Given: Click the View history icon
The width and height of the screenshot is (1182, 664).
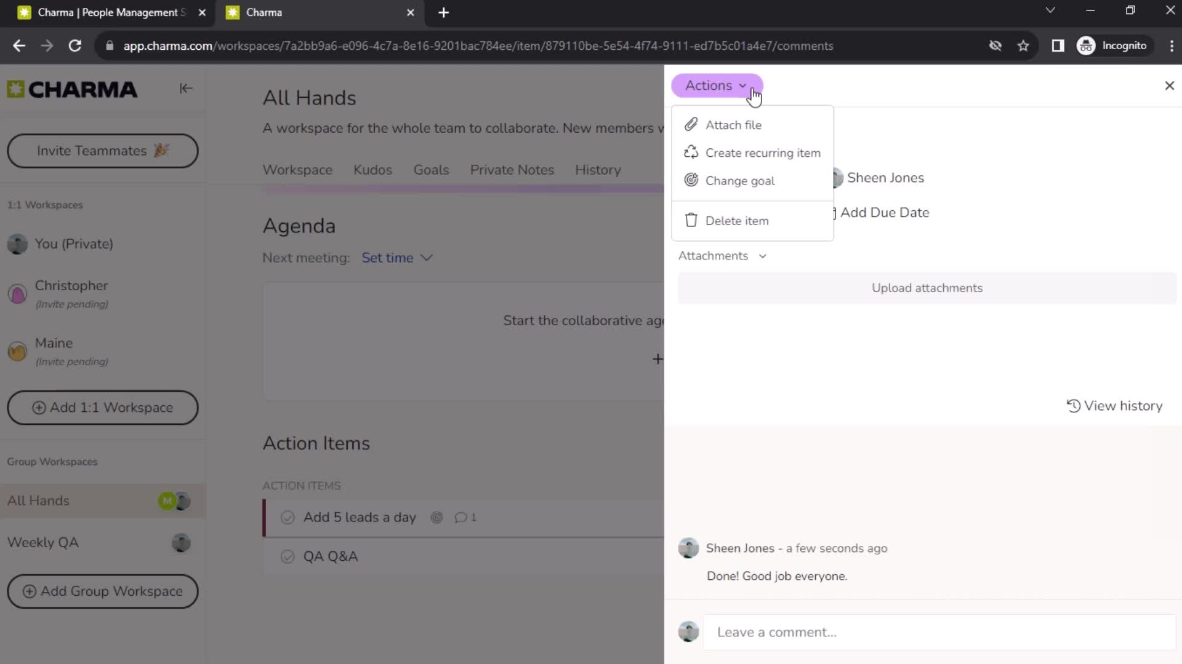Looking at the screenshot, I should pyautogui.click(x=1073, y=405).
